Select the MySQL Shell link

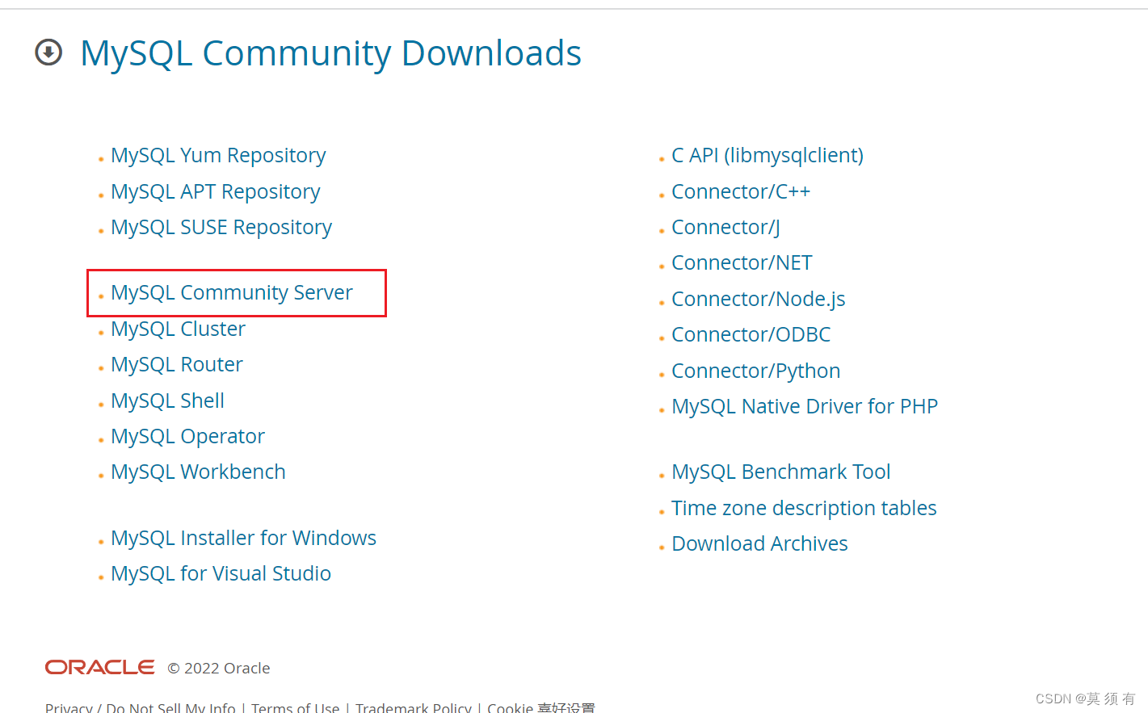(167, 401)
